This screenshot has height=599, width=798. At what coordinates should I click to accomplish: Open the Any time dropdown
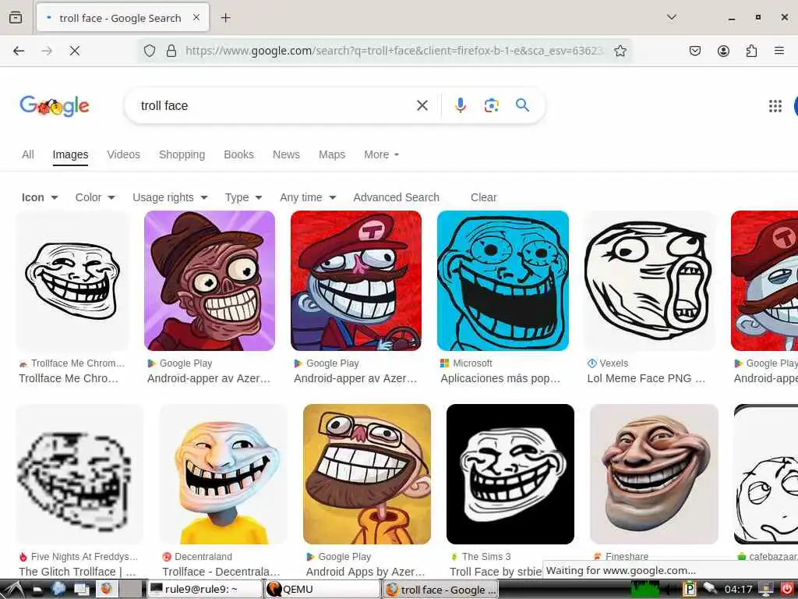[308, 197]
